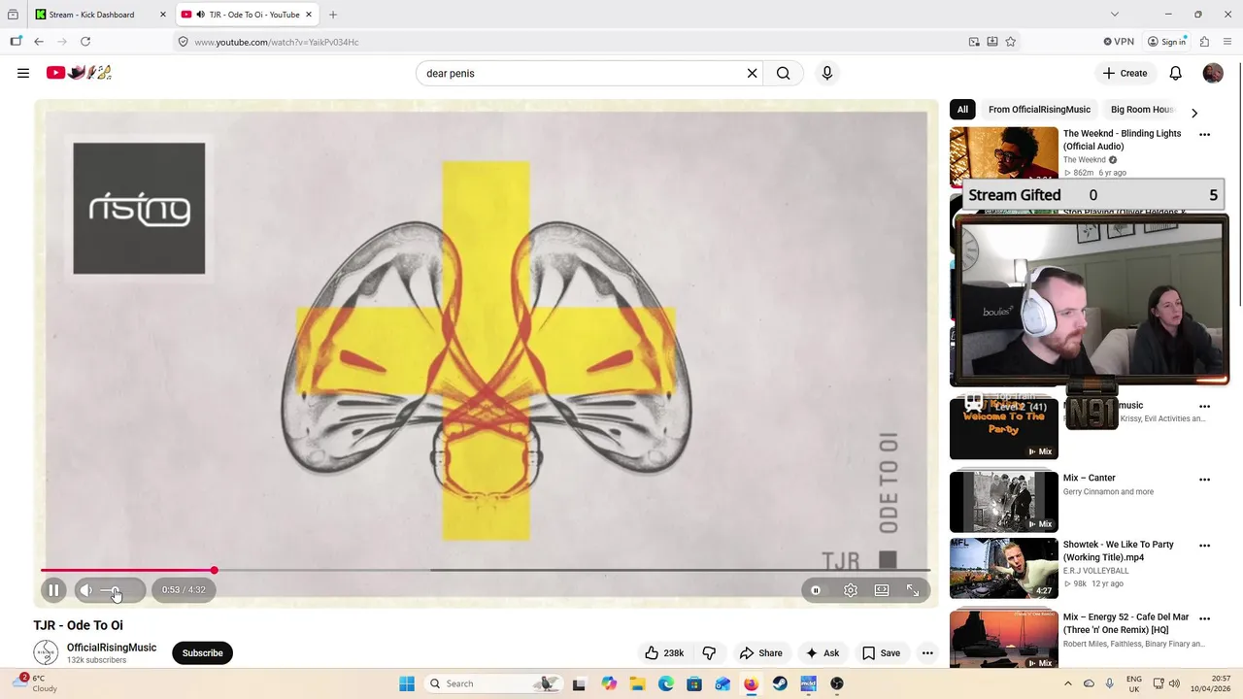Screen dimensions: 1243x699
Task: Open the browser extensions puzzle icon
Action: pos(1205,42)
